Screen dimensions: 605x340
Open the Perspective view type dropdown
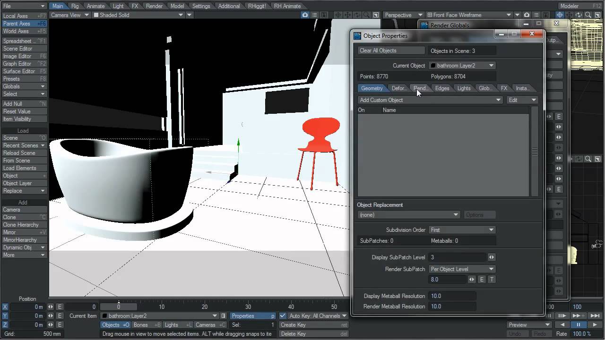click(x=404, y=15)
